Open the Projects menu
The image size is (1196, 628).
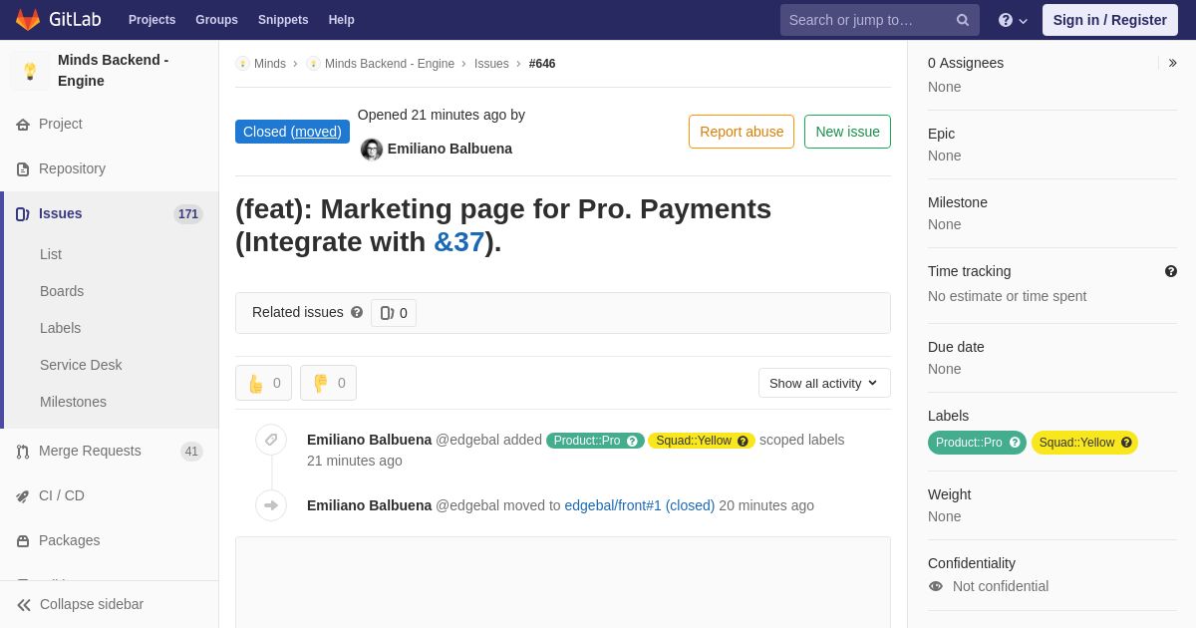[x=151, y=20]
